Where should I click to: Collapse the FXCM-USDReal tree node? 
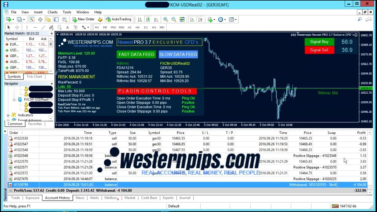pyautogui.click(x=14, y=100)
